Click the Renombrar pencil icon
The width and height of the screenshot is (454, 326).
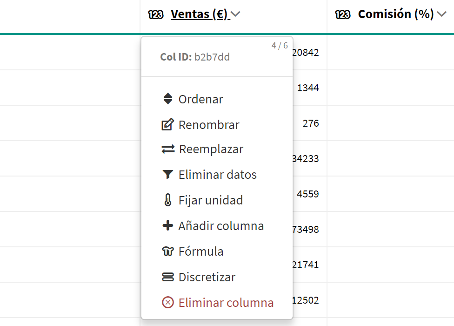tap(167, 125)
